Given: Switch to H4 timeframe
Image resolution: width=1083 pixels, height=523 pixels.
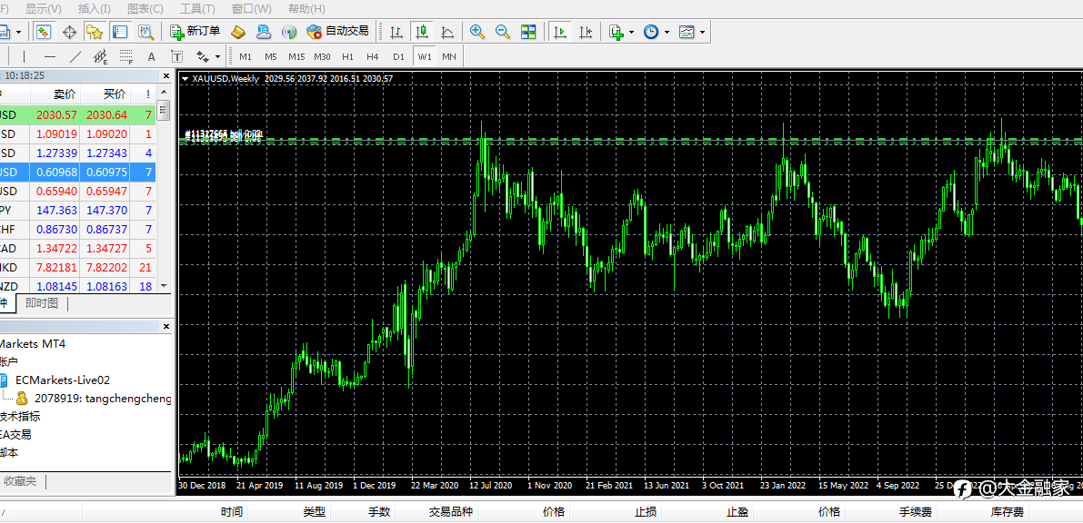Looking at the screenshot, I should coord(373,56).
